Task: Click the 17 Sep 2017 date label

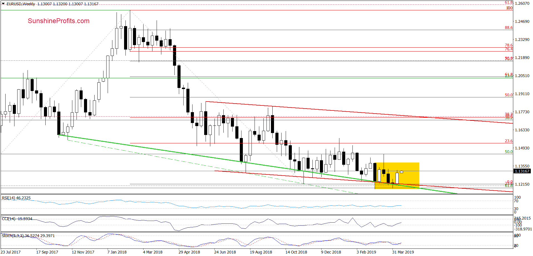Action: coord(47,252)
